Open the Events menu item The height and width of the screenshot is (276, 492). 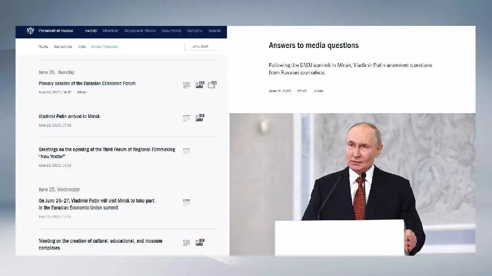coord(91,31)
